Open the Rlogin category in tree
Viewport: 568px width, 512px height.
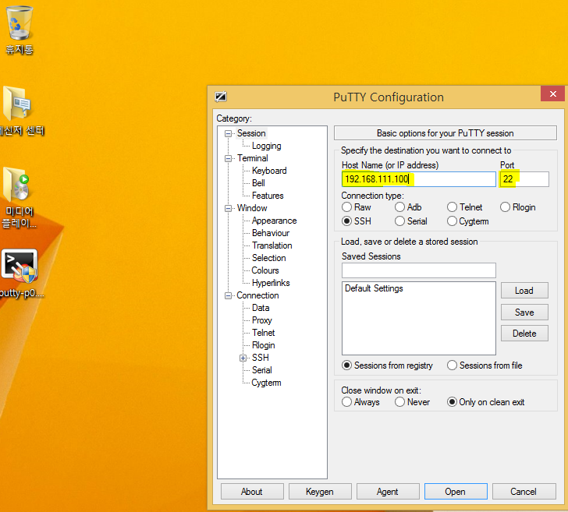tap(264, 345)
